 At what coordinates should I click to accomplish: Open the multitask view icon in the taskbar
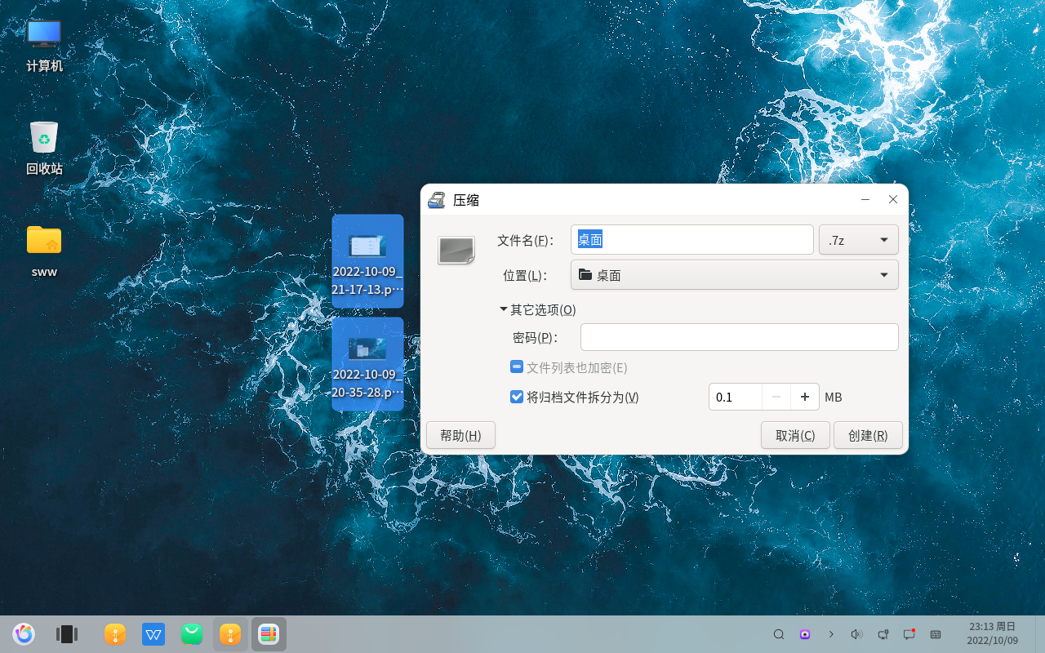click(x=66, y=634)
